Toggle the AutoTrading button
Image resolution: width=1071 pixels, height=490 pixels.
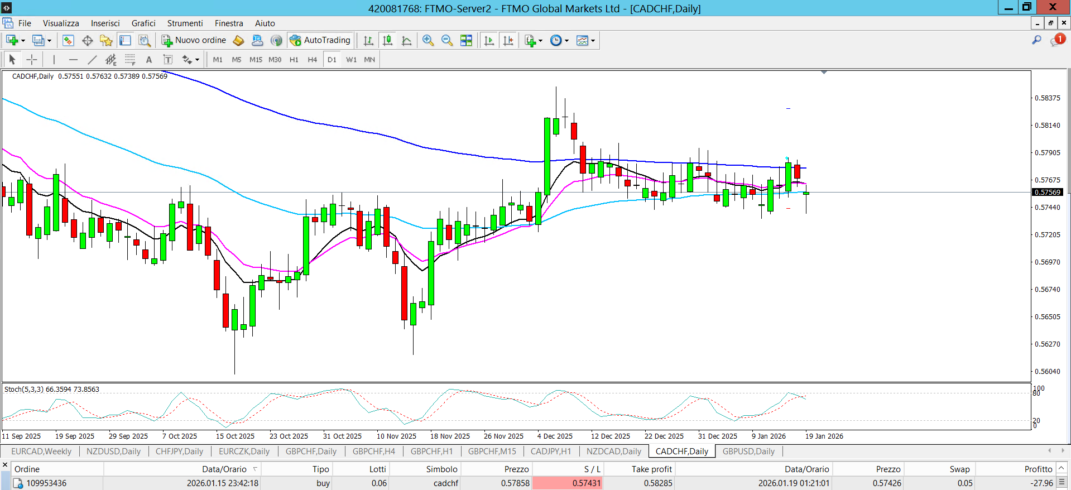click(320, 40)
